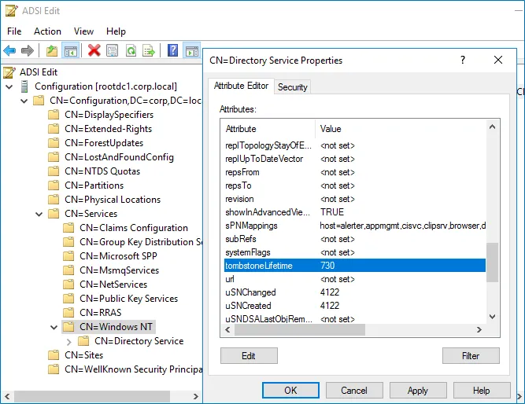Click the Apply button

418,391
